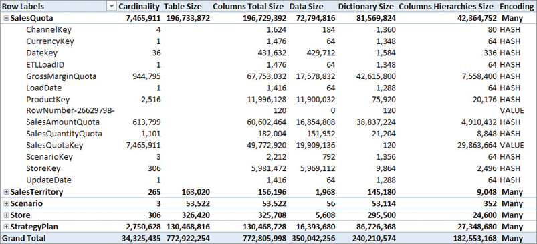This screenshot has width=537, height=244.
Task: Click the ProductKey row label
Action: click(x=48, y=100)
